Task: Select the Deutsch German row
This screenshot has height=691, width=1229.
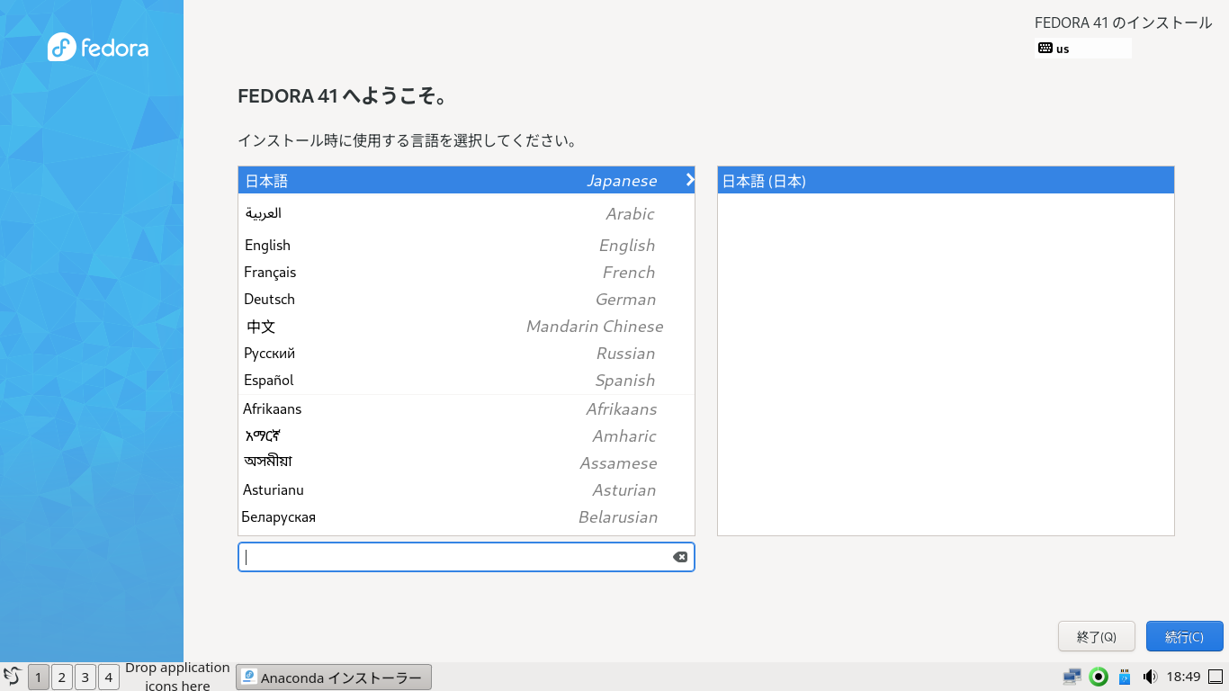Action: (x=466, y=299)
